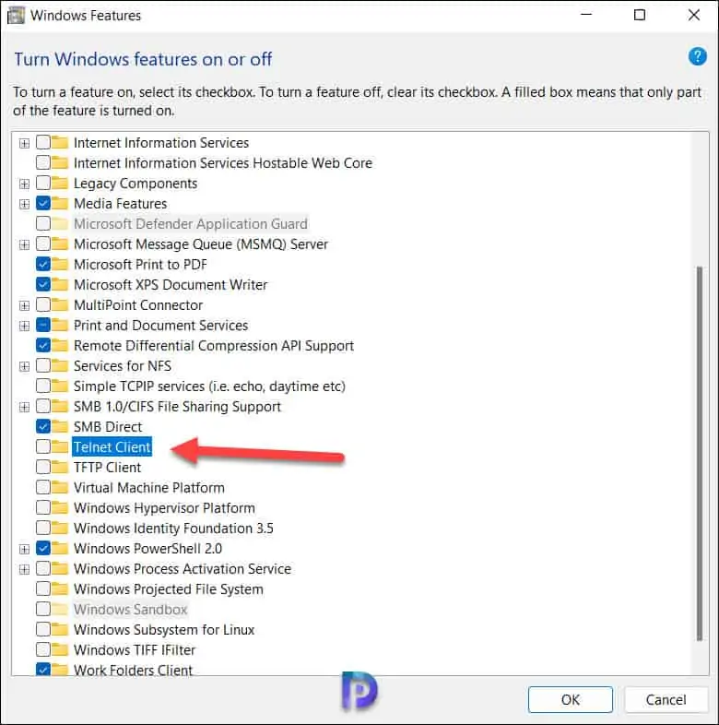The height and width of the screenshot is (725, 719).
Task: Uncheck the Media Features checkbox
Action: [x=43, y=204]
